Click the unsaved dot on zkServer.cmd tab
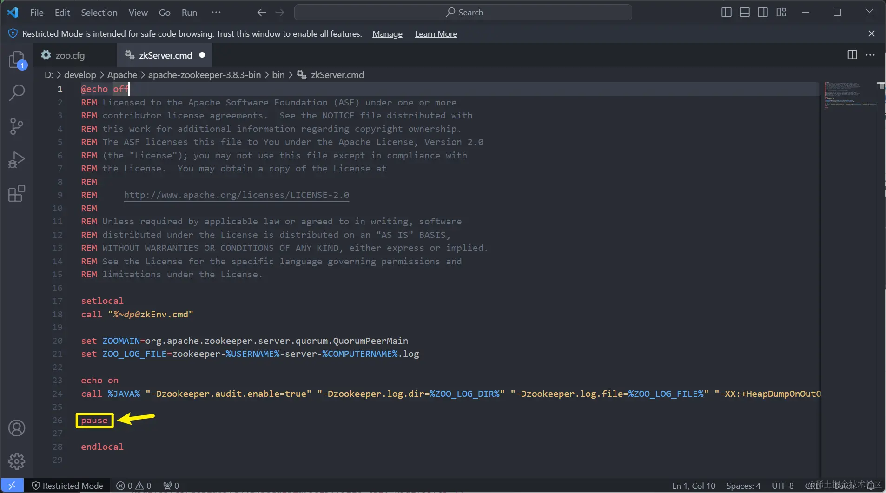 (x=202, y=55)
